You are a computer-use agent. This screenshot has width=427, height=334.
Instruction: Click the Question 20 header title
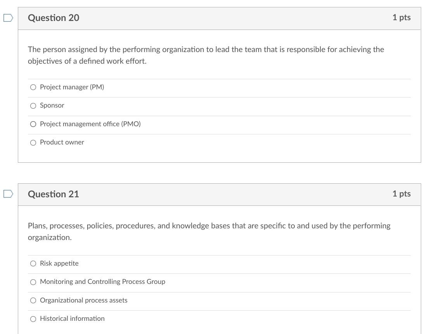[x=54, y=18]
